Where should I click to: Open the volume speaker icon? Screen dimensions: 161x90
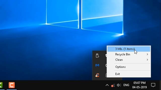tap(119, 85)
